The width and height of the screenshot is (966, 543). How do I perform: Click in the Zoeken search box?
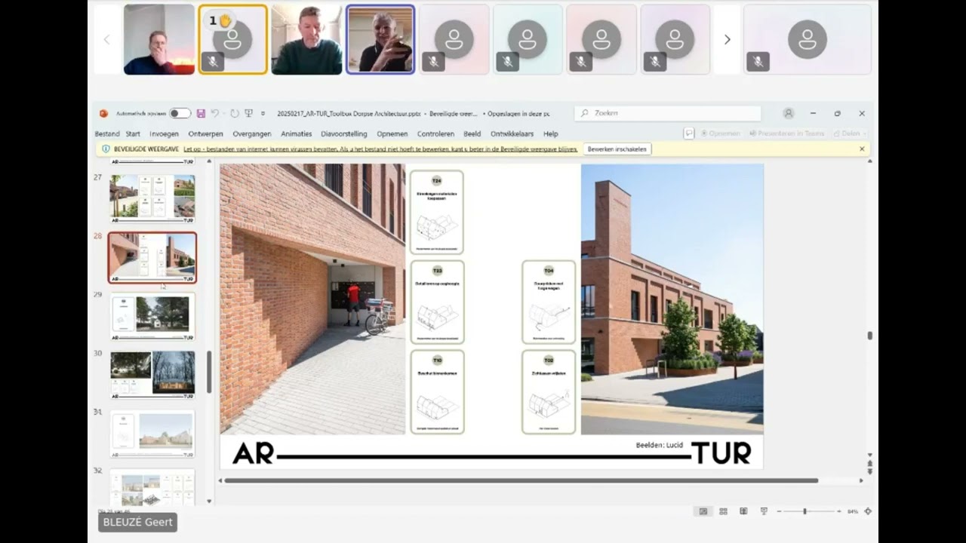tap(668, 113)
